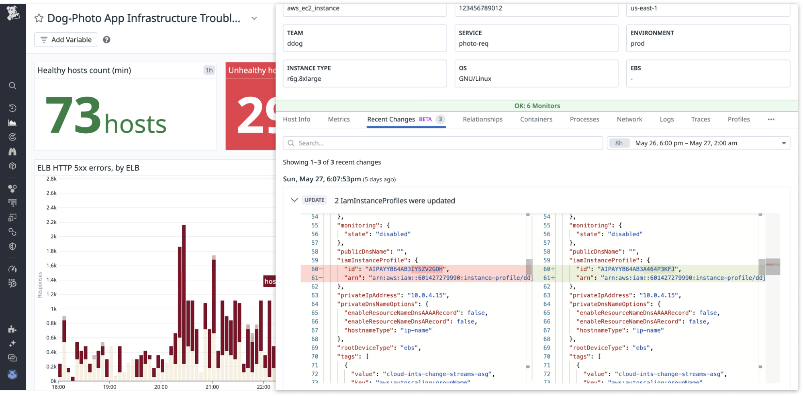Click the Security shield icon

12,246
